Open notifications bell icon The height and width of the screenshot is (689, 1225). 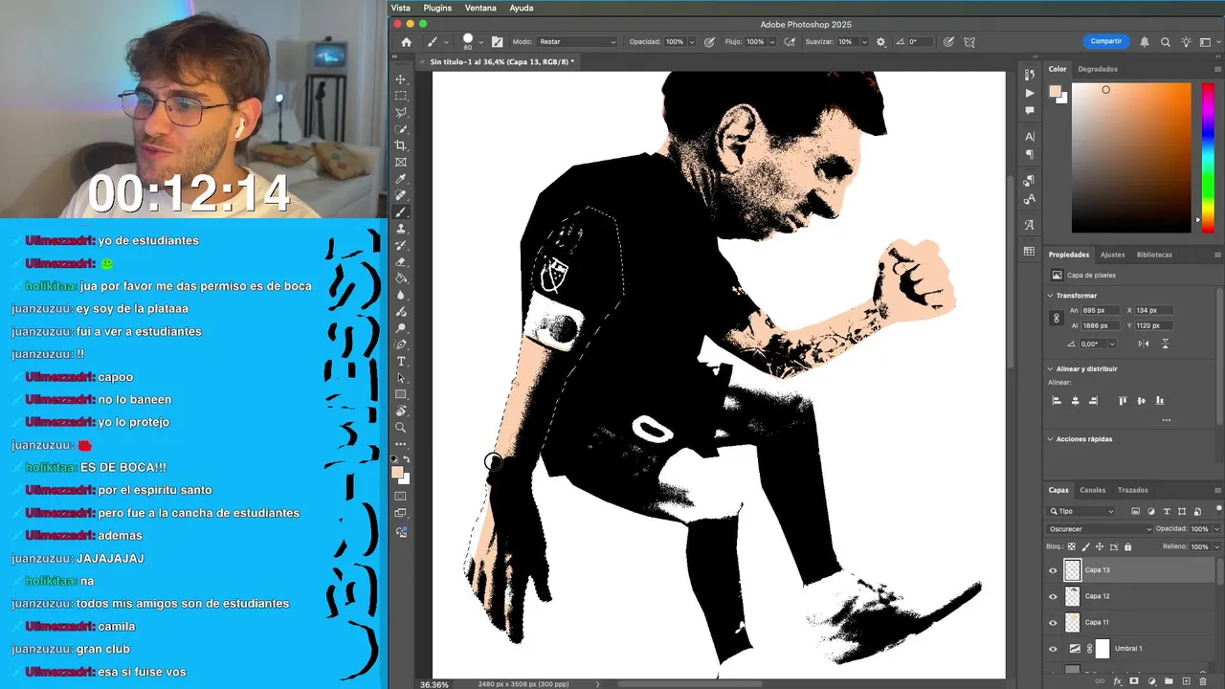(x=1145, y=42)
